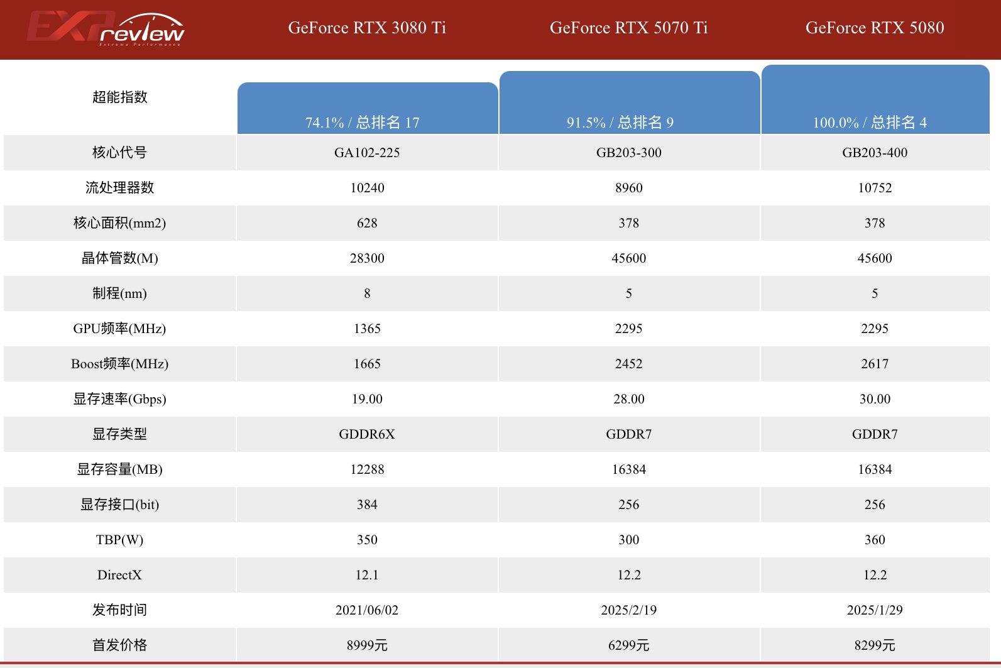This screenshot has height=668, width=1001.
Task: Click the 发布时间 row label
Action: [x=119, y=610]
